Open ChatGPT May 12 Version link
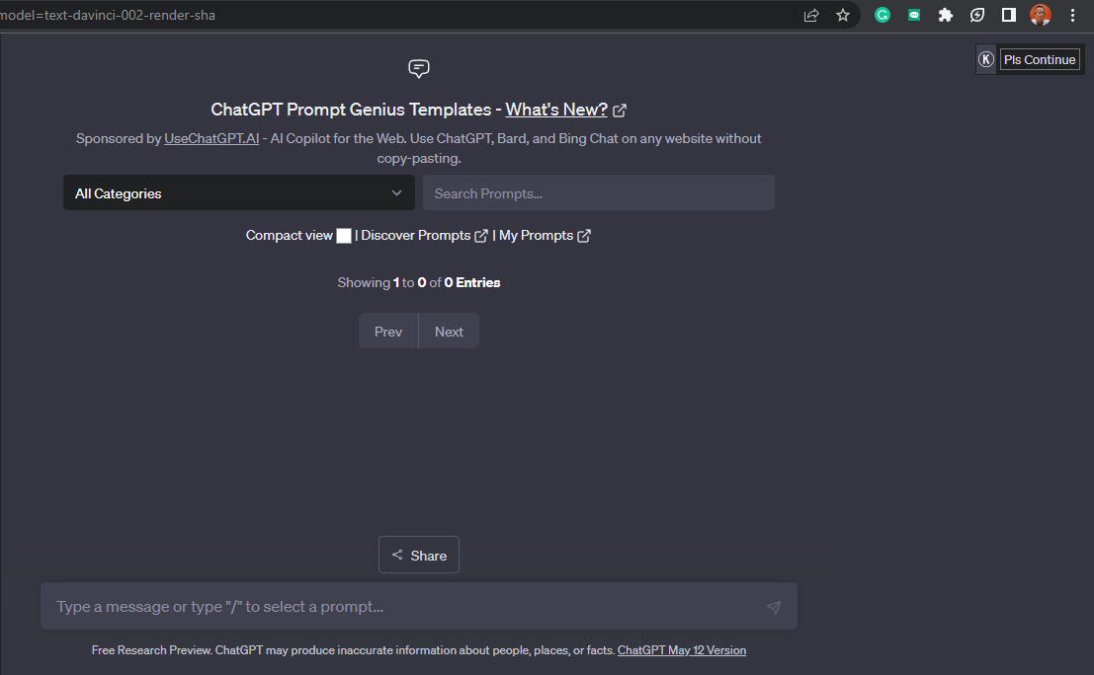1094x675 pixels. tap(682, 650)
